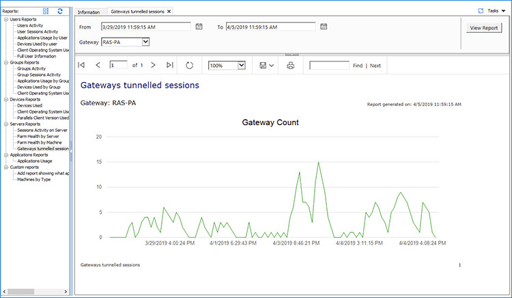Go to next report page
Image resolution: width=512 pixels, height=298 pixels.
[x=153, y=65]
